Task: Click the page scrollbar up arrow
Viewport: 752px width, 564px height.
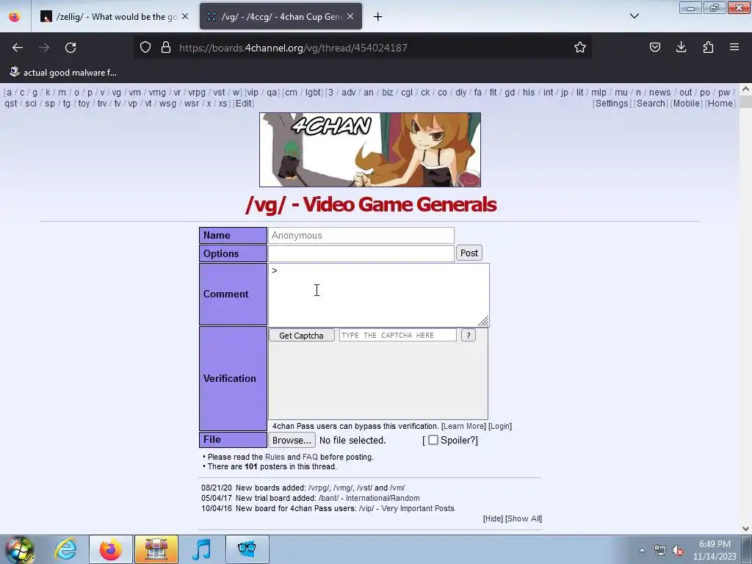Action: 745,89
